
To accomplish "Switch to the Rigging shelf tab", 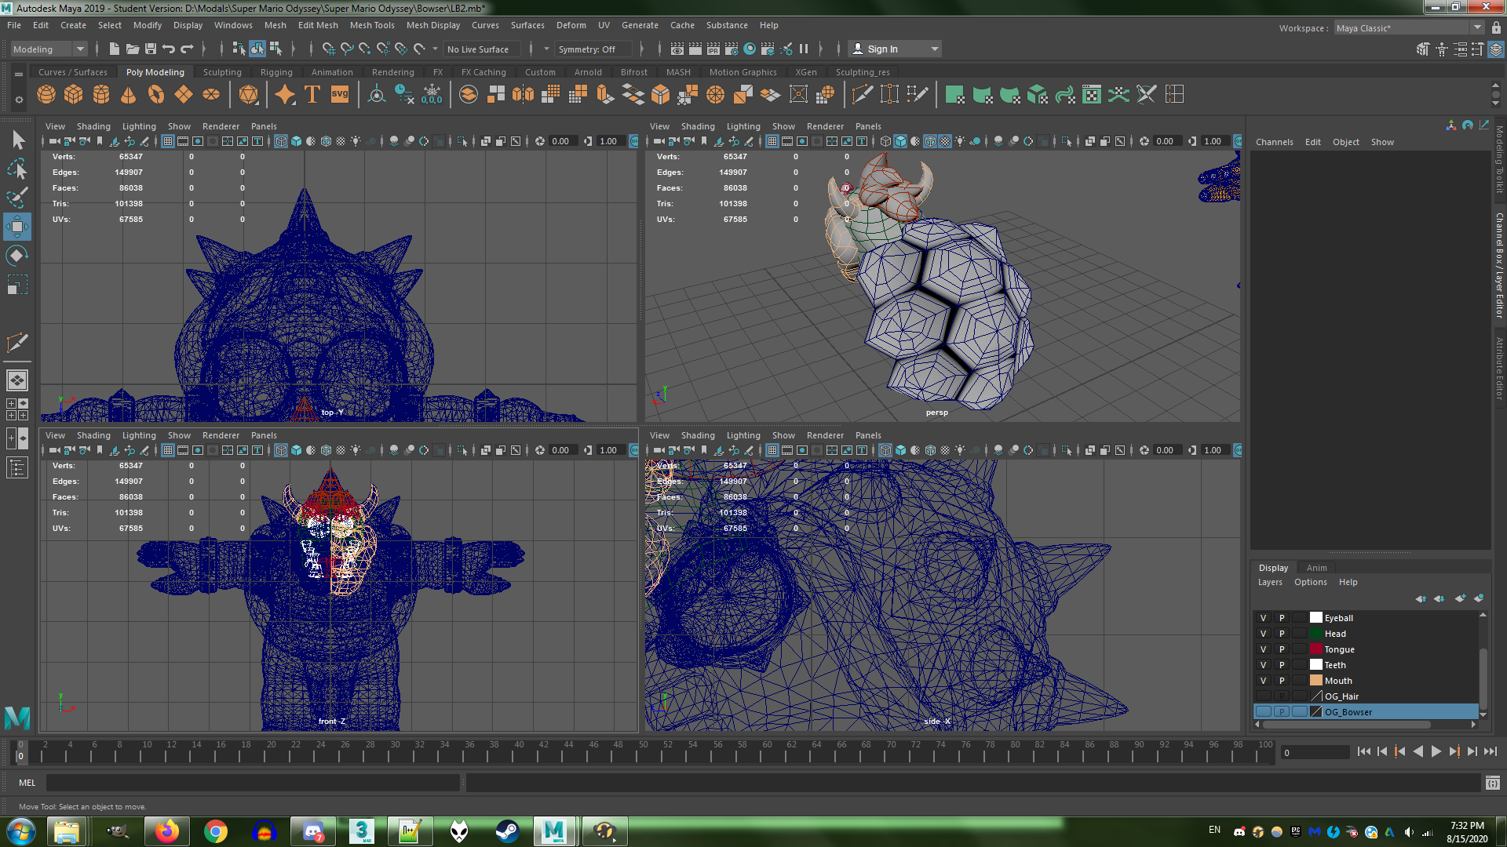I will click(276, 72).
